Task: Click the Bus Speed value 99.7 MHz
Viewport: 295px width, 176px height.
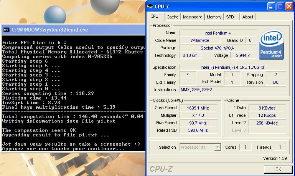Action: click(x=198, y=123)
